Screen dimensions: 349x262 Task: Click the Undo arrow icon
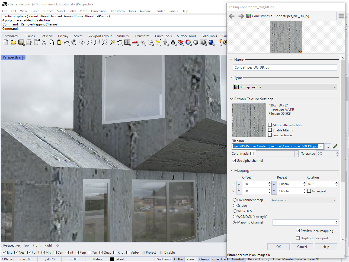pyautogui.click(x=66, y=42)
